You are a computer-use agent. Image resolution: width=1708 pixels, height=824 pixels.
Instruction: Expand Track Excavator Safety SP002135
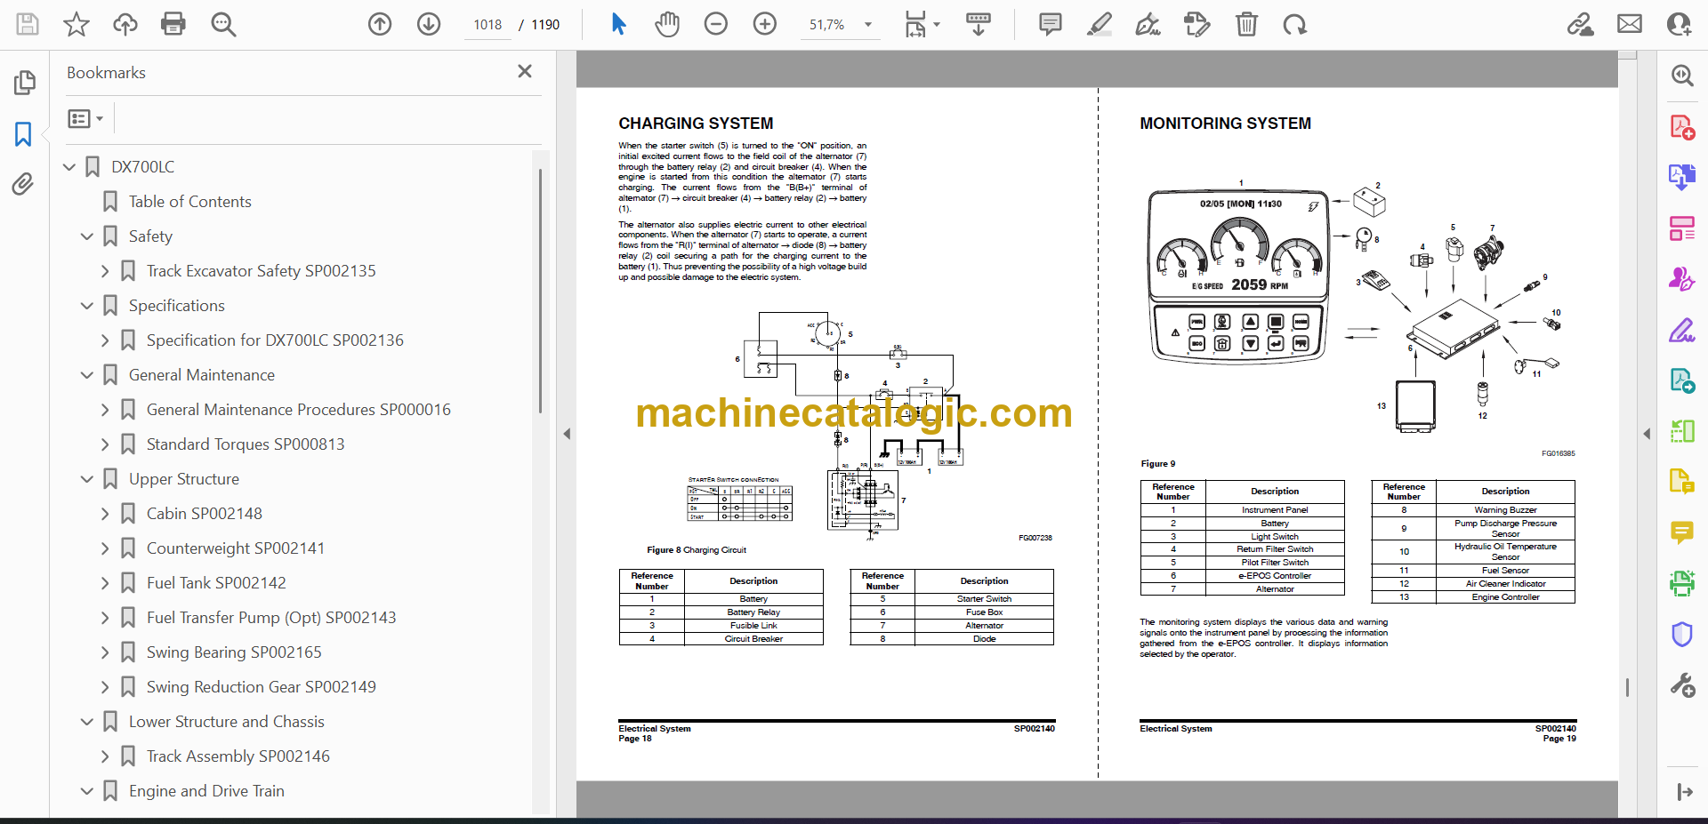click(x=105, y=271)
